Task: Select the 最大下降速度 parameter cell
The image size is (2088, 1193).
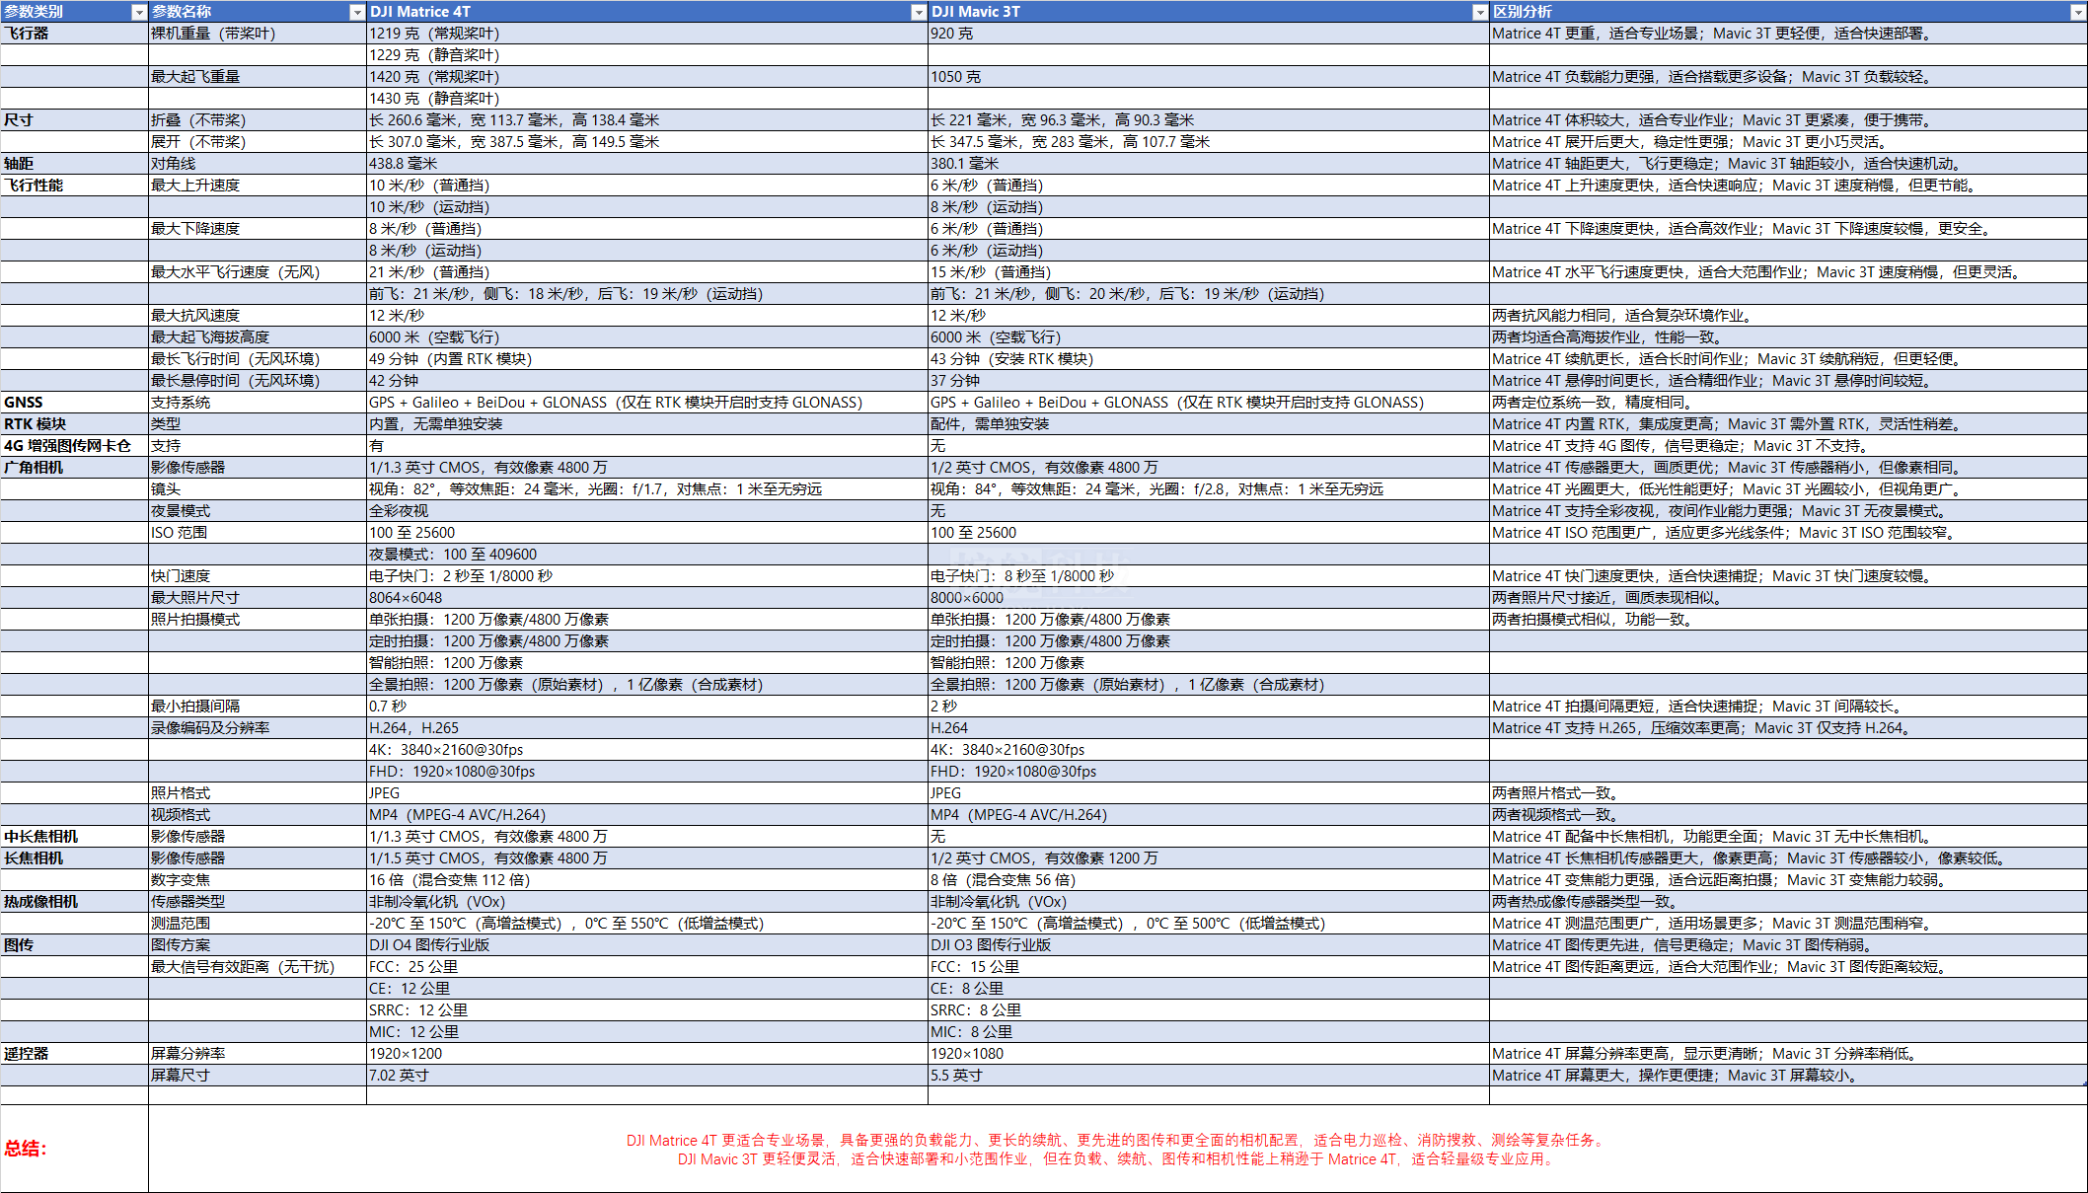Action: pyautogui.click(x=257, y=229)
